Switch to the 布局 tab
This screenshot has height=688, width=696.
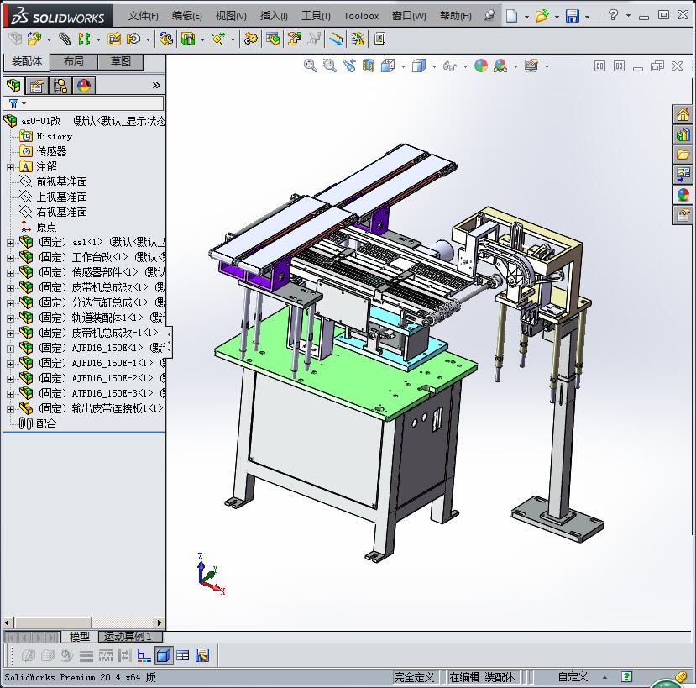tap(74, 61)
